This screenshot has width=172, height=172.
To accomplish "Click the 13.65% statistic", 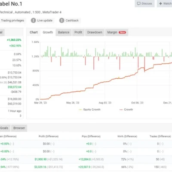I will coord(17,65).
